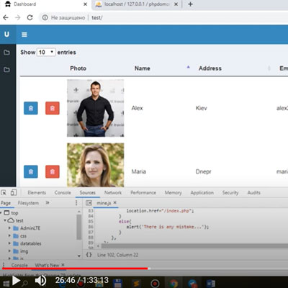This screenshot has height=288, width=288.
Task: Open the Console drawer tab
Action: coord(19,265)
